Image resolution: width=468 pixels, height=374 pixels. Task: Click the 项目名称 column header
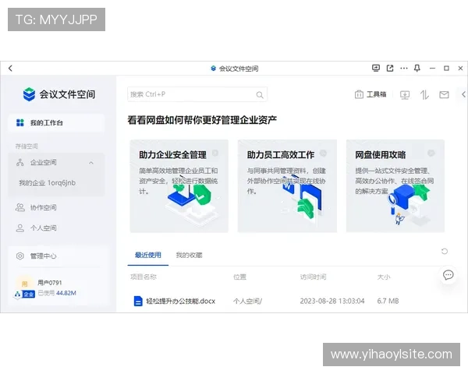(144, 277)
